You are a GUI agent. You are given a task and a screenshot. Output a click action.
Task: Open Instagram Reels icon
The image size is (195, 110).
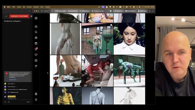pos(36,43)
